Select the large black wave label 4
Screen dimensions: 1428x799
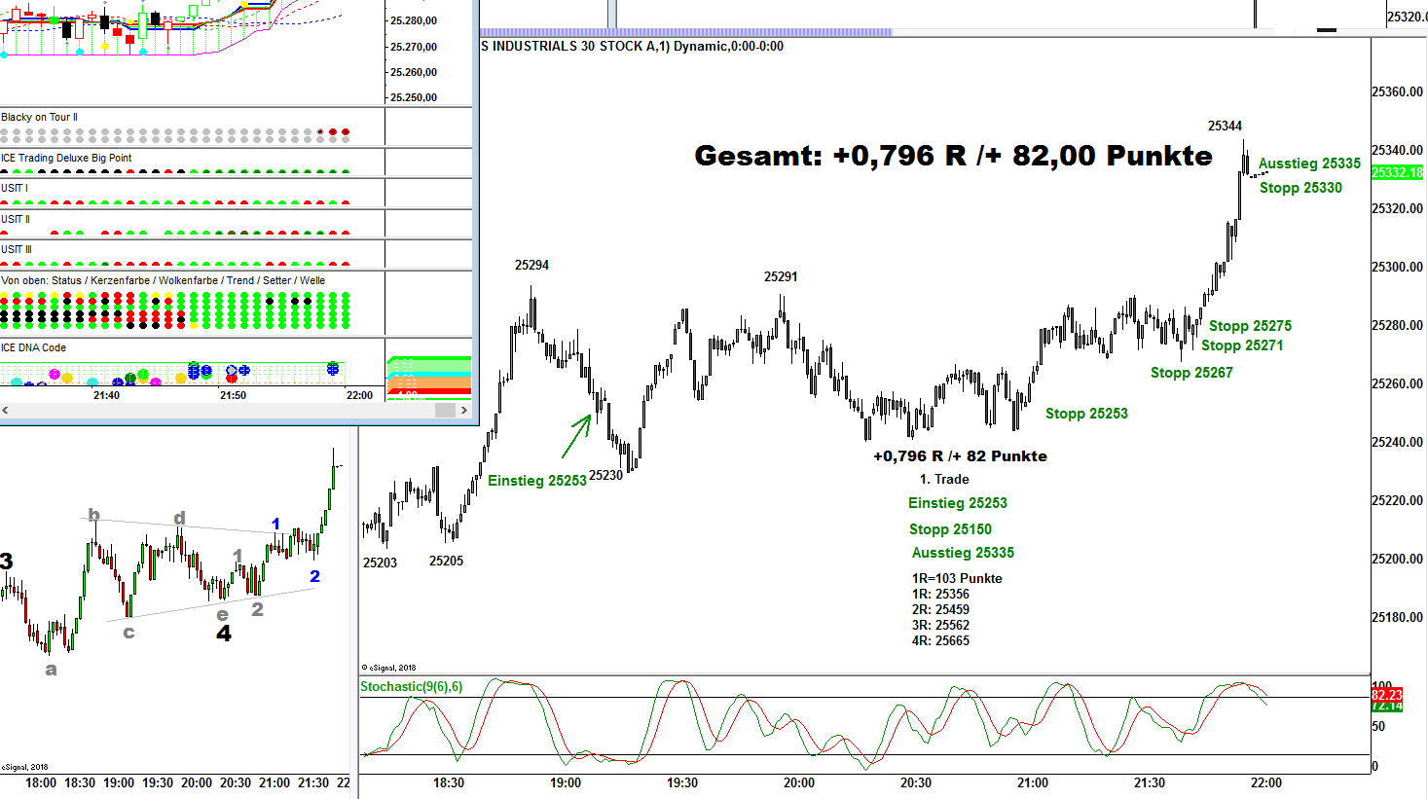pyautogui.click(x=223, y=634)
